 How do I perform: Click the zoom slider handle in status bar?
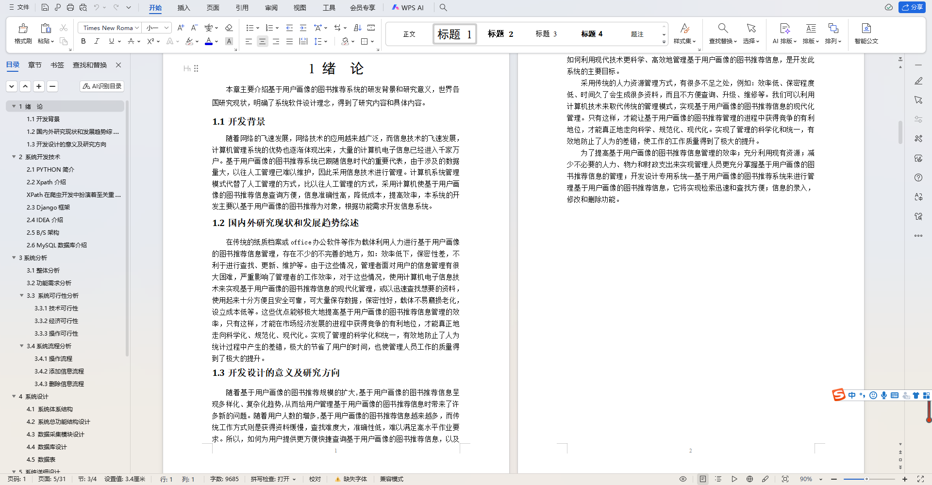pyautogui.click(x=866, y=479)
